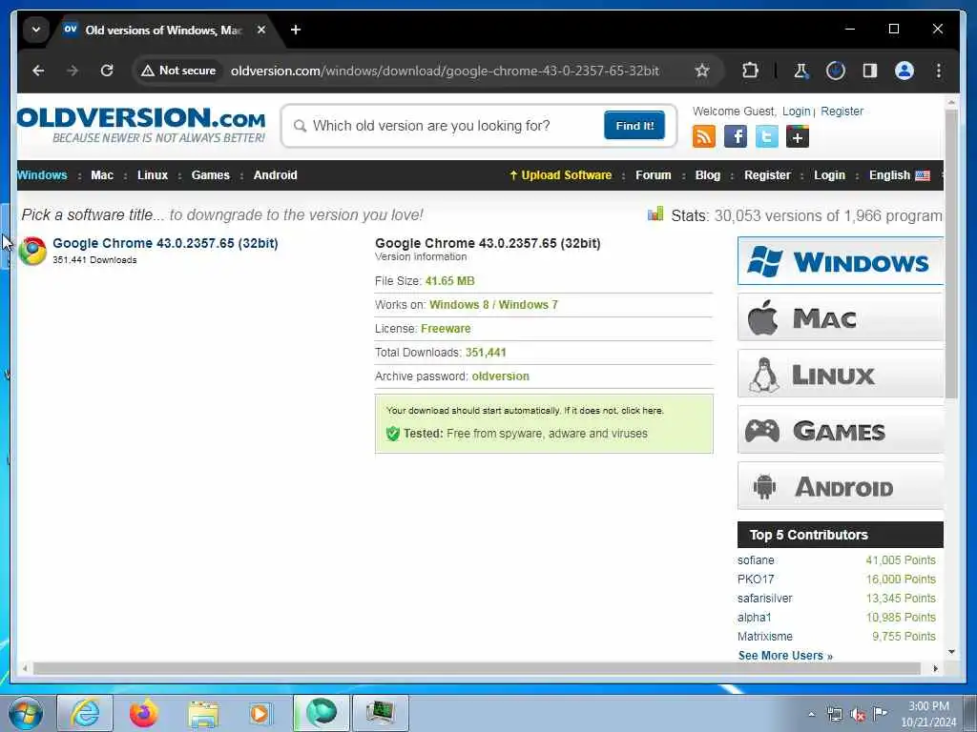The height and width of the screenshot is (732, 977).
Task: Open contributor sofiane's profile
Action: coord(756,560)
